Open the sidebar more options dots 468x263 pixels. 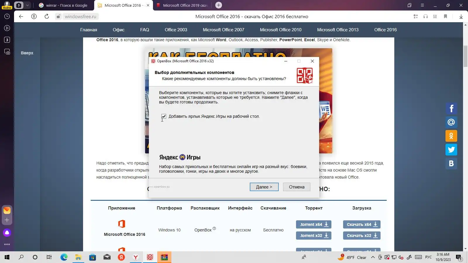click(x=7, y=244)
